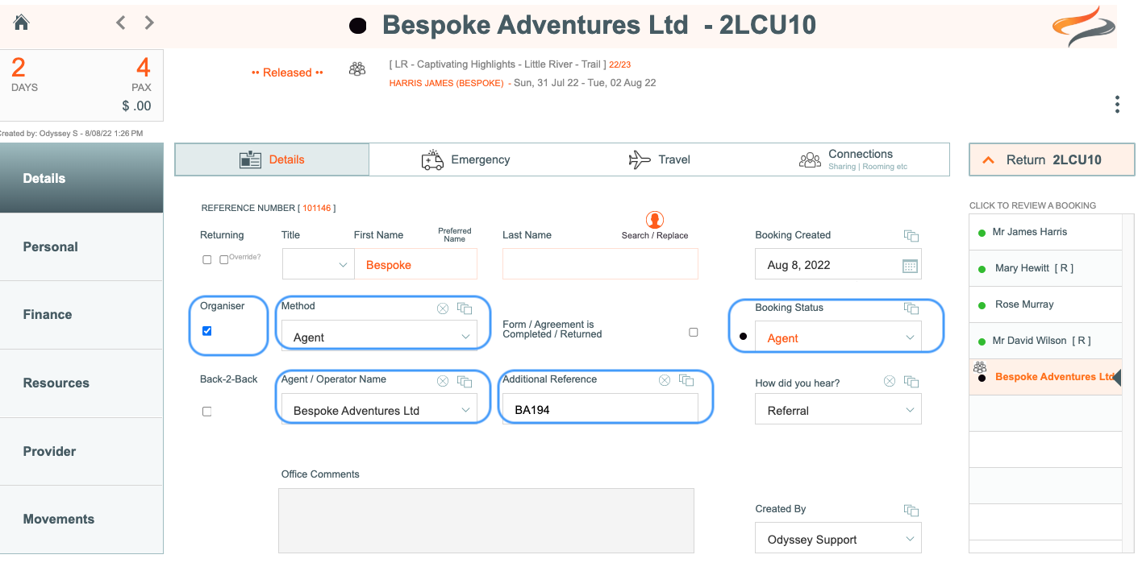
Task: Open the Connections tab
Action: (x=852, y=159)
